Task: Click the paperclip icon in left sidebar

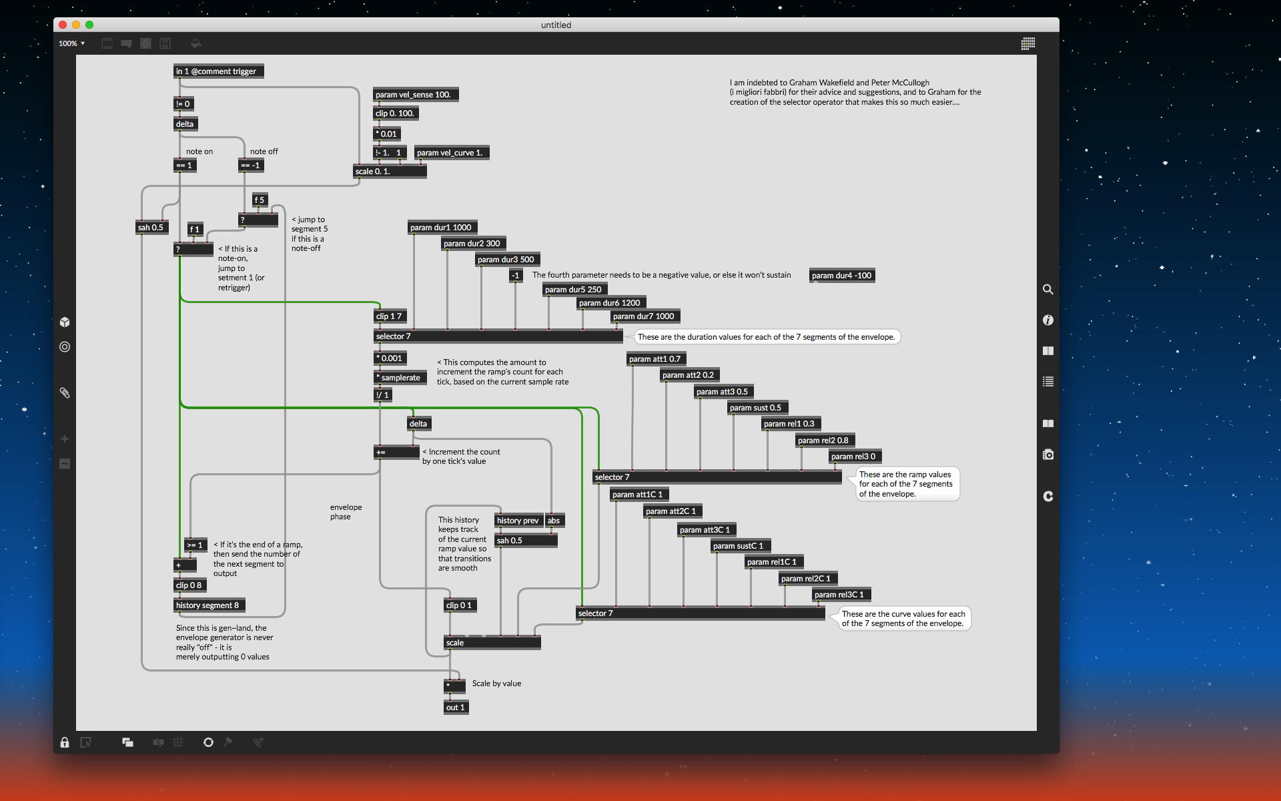Action: [x=65, y=393]
